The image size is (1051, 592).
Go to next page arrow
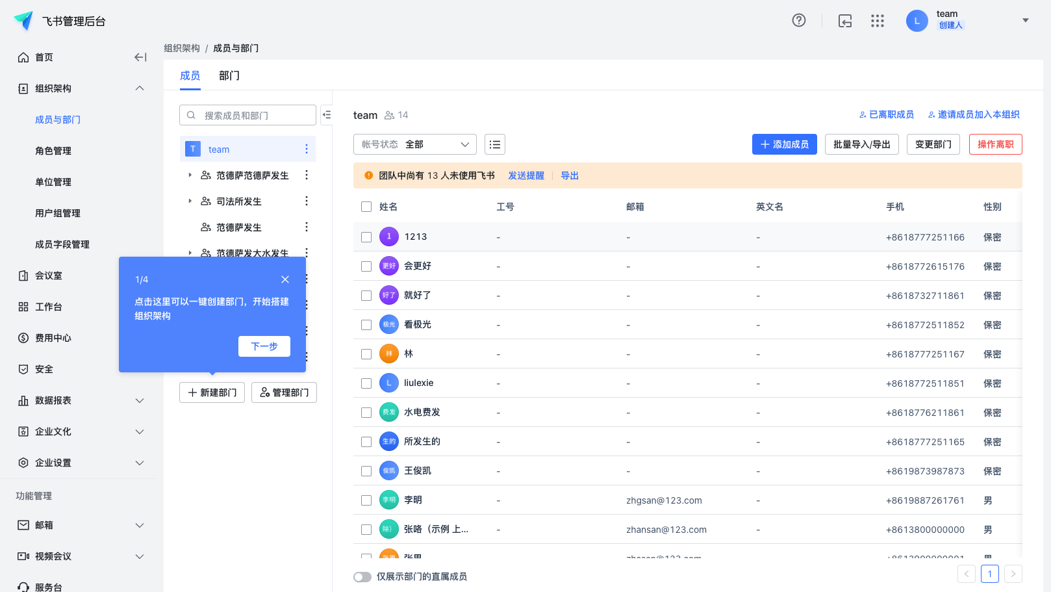tap(1013, 574)
